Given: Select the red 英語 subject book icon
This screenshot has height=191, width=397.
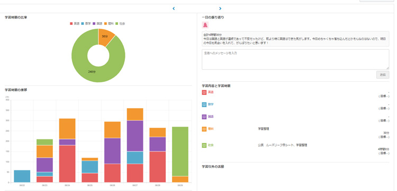Looking at the screenshot, I should click(204, 92).
